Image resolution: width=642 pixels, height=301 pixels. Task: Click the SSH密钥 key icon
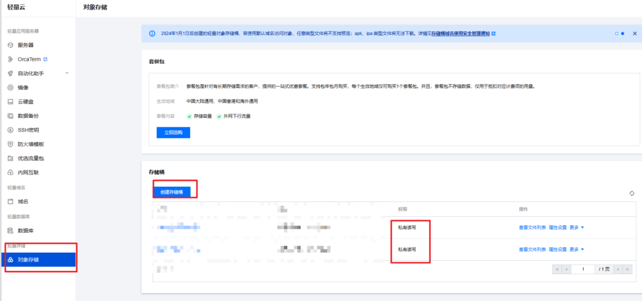[10, 130]
